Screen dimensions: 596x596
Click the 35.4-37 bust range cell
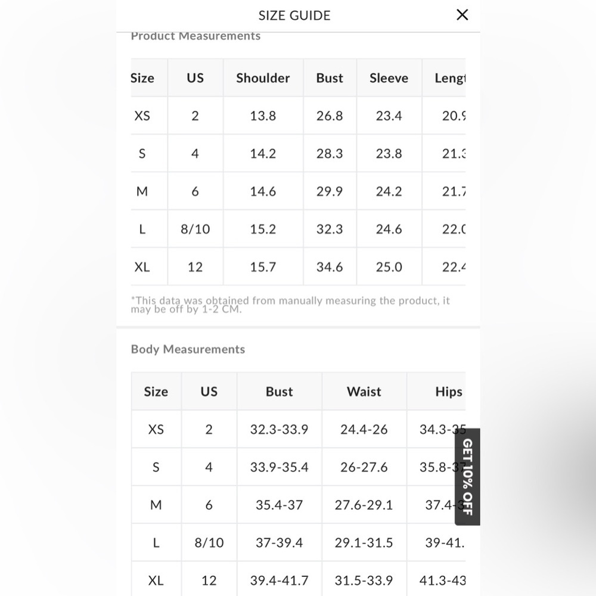click(x=279, y=505)
